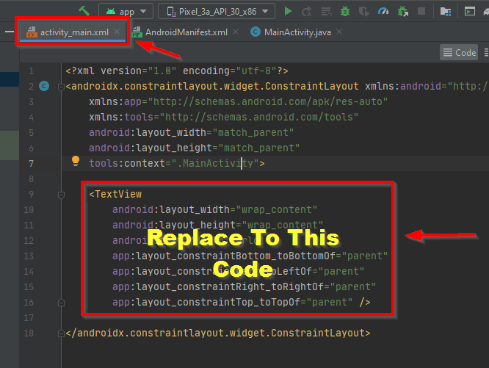Click TextView android:layout_width="wrap_content" line

click(215, 209)
